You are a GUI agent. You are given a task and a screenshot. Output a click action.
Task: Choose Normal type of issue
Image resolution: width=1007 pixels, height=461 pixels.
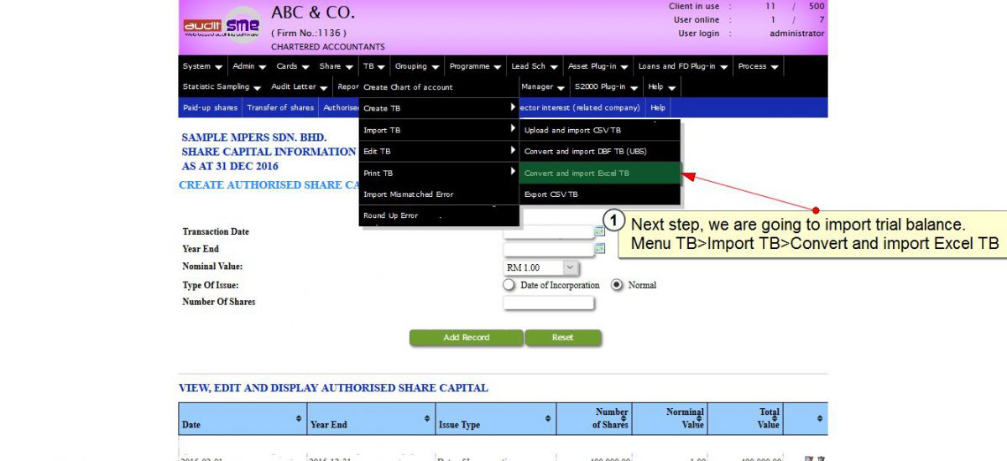pyautogui.click(x=617, y=285)
